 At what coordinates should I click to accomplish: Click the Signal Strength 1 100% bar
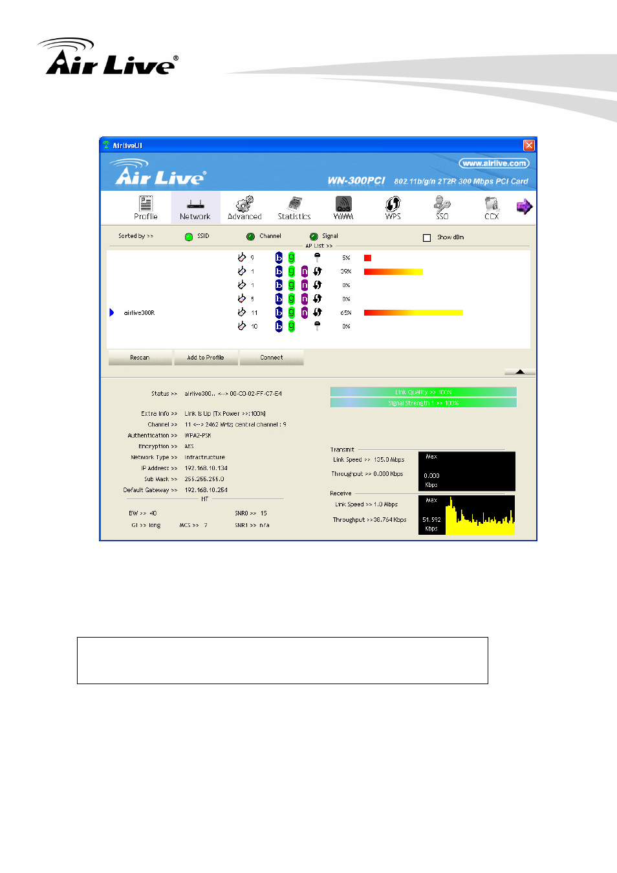(x=424, y=403)
